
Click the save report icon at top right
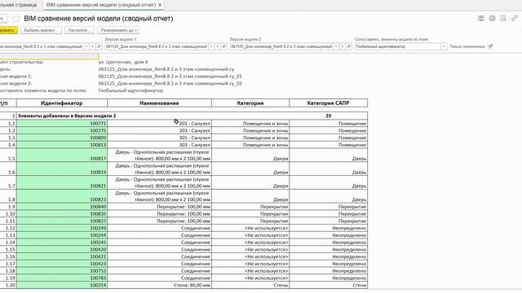click(480, 18)
